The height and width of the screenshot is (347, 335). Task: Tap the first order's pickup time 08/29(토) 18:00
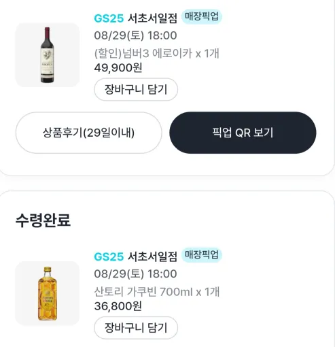[x=135, y=35]
